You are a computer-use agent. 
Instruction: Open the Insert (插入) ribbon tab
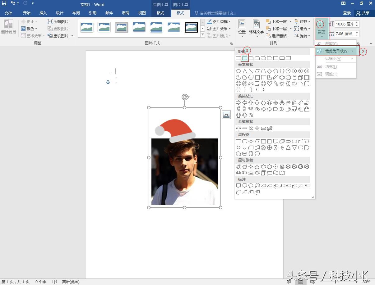(x=43, y=13)
